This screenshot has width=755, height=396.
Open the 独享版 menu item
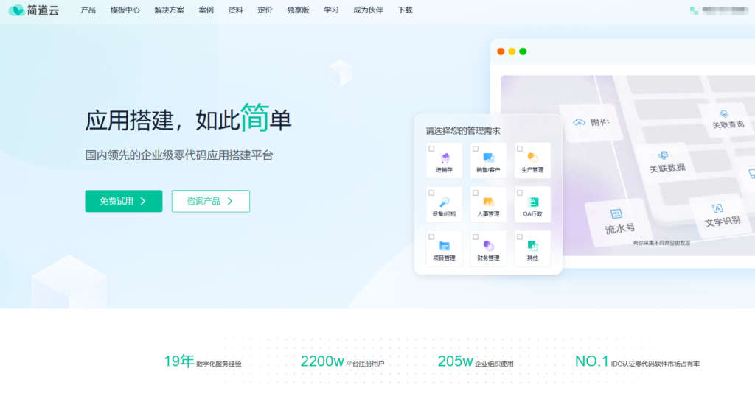(x=298, y=10)
